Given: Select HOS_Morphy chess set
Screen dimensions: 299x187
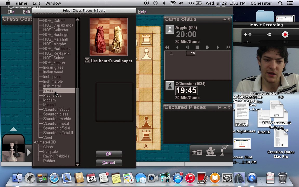Looking at the screenshot, I should coord(54,44).
